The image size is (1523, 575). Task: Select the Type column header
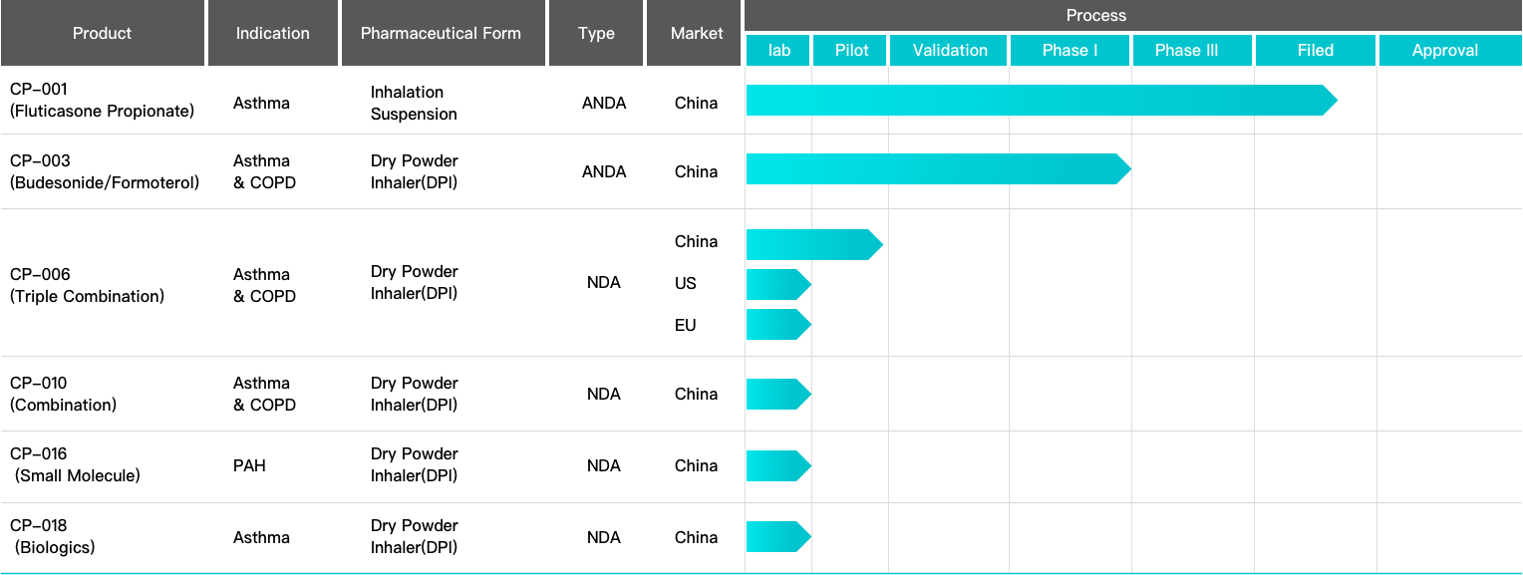(x=596, y=33)
